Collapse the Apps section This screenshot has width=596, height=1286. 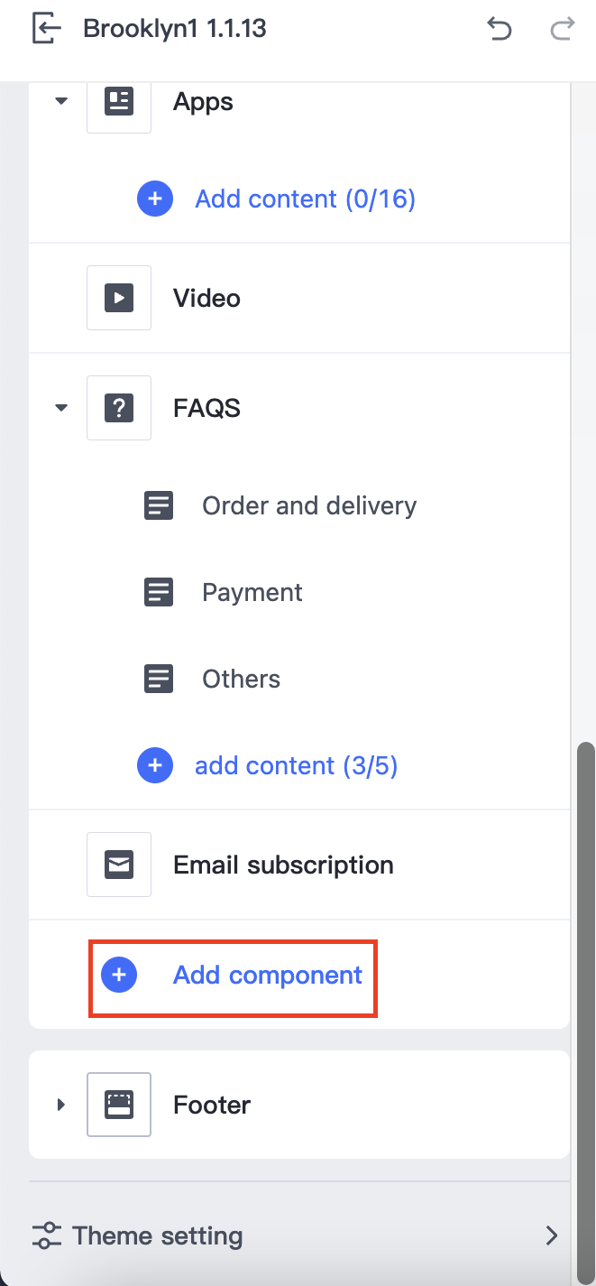[61, 101]
